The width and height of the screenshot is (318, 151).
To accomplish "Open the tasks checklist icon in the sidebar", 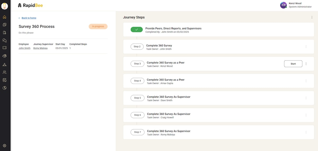I will tap(5, 25).
